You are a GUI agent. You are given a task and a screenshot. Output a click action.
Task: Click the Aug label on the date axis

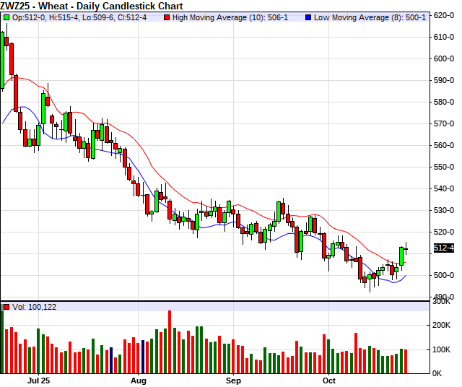[x=139, y=379]
